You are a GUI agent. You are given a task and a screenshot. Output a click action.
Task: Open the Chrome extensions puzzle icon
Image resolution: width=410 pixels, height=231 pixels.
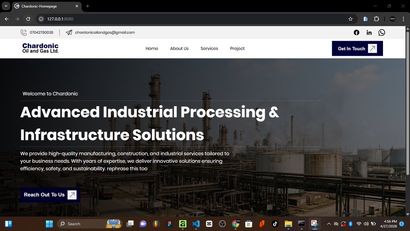[377, 19]
